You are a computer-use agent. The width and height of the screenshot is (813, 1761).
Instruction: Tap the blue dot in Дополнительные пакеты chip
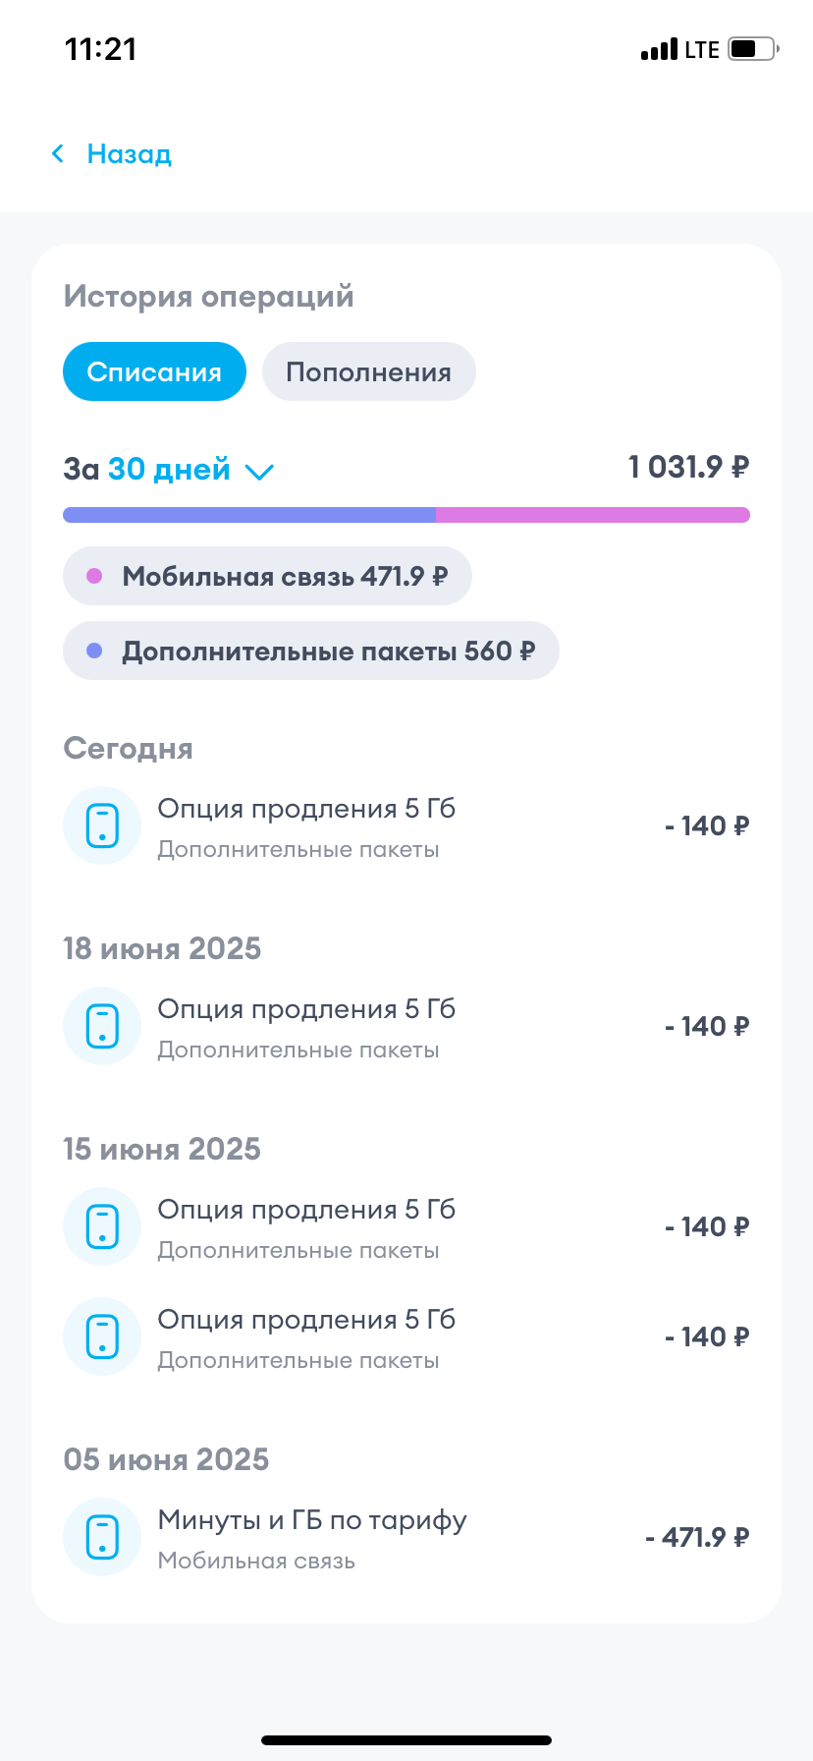95,651
